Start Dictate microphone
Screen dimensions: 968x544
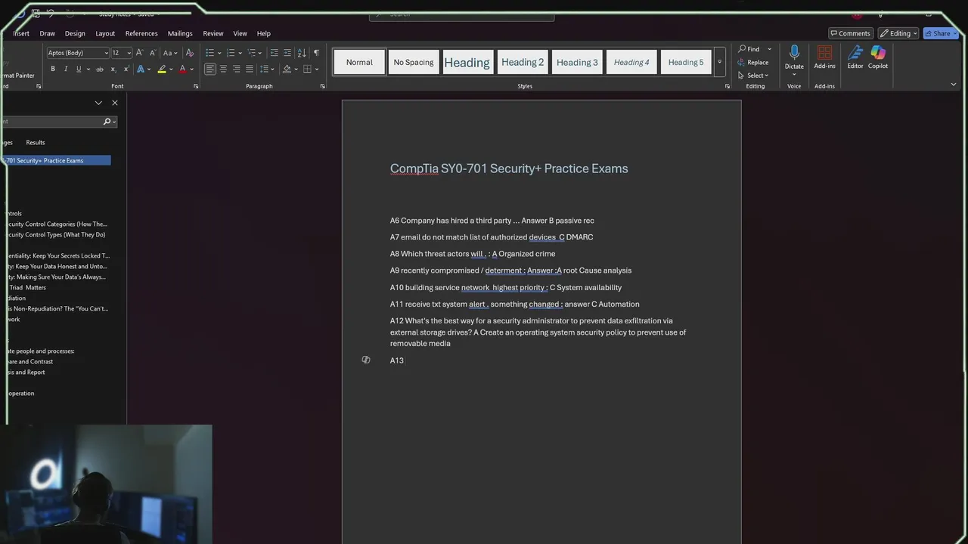click(794, 57)
